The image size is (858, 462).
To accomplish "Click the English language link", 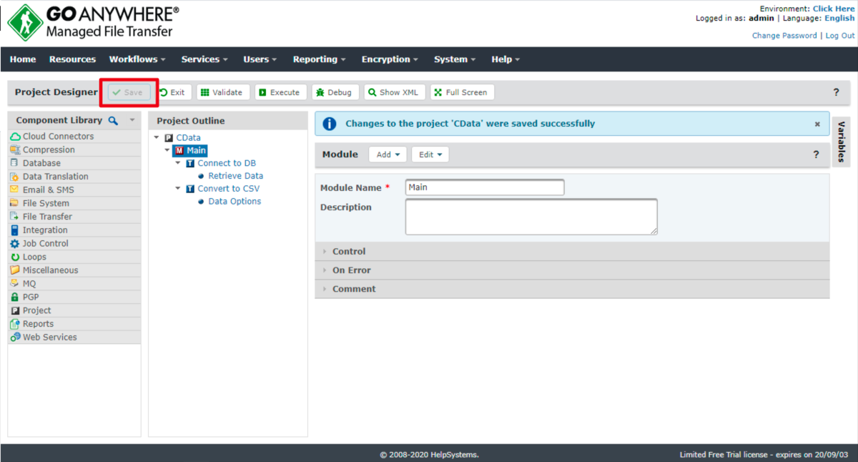I will pyautogui.click(x=839, y=19).
